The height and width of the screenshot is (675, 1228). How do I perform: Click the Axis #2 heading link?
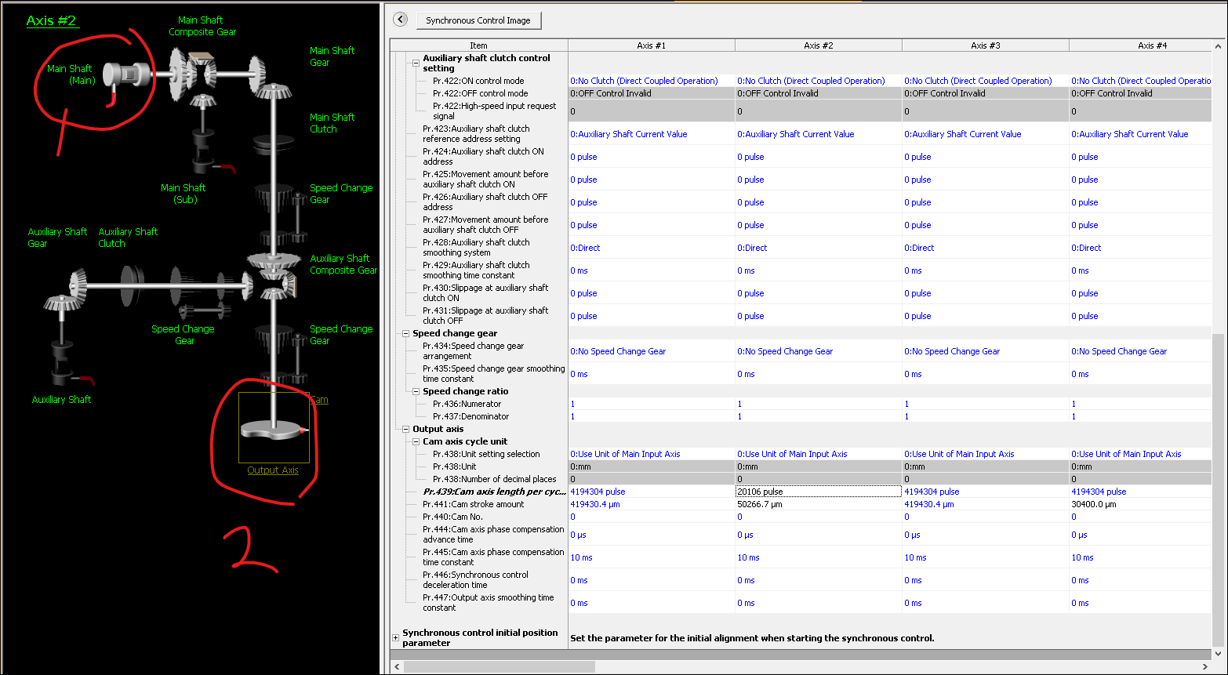point(52,20)
